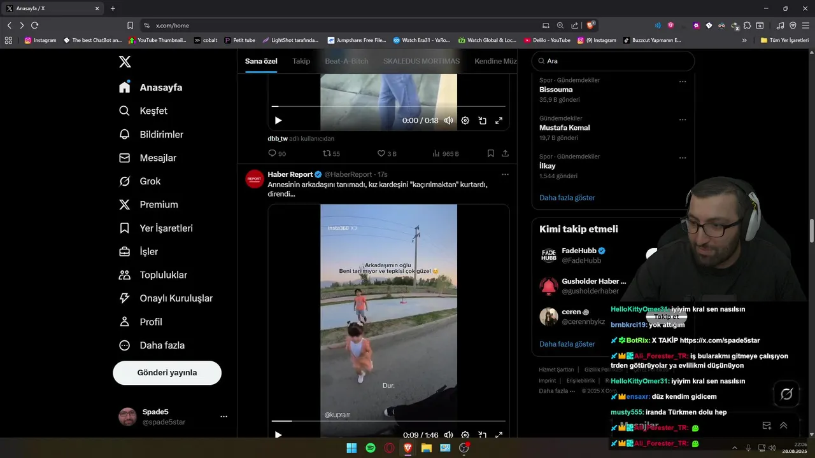Play the 0:18 video
The height and width of the screenshot is (458, 815).
(x=278, y=120)
